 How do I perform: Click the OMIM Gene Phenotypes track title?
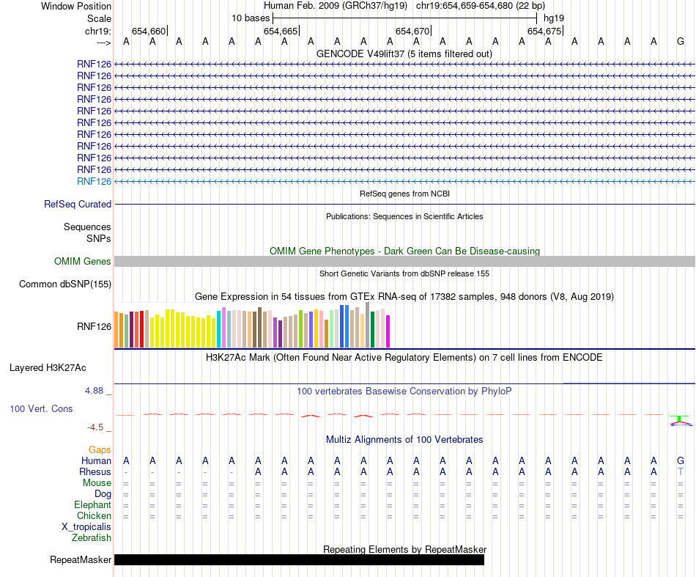point(404,251)
